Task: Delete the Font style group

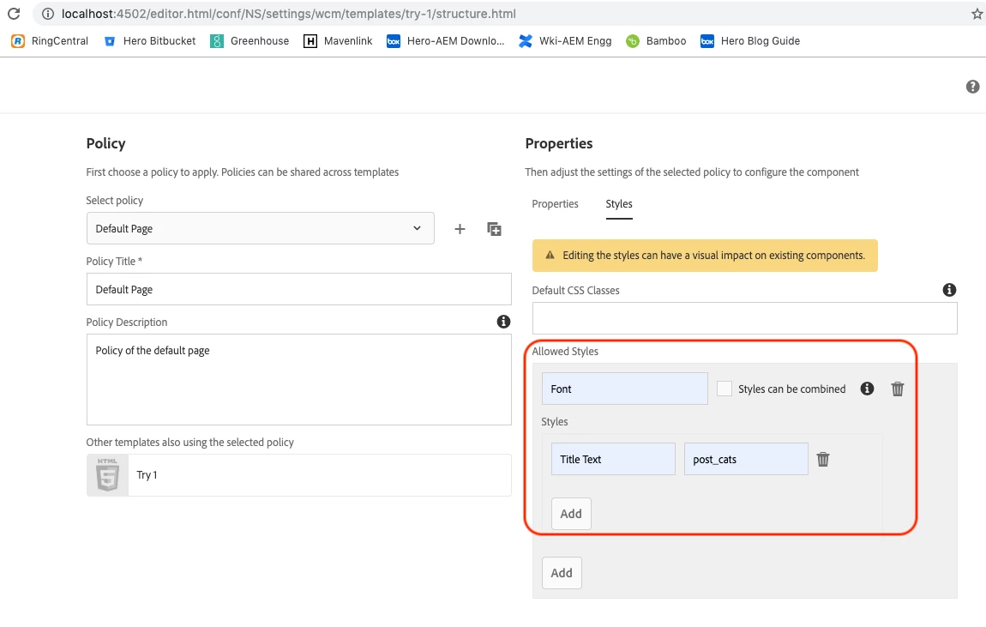Action: click(898, 389)
